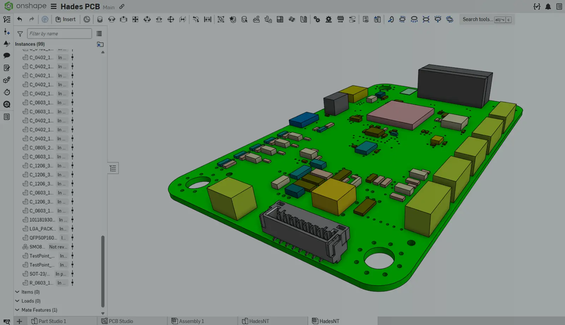Toggle the feature list panel icon
565x325 pixels.
pyautogui.click(x=7, y=19)
